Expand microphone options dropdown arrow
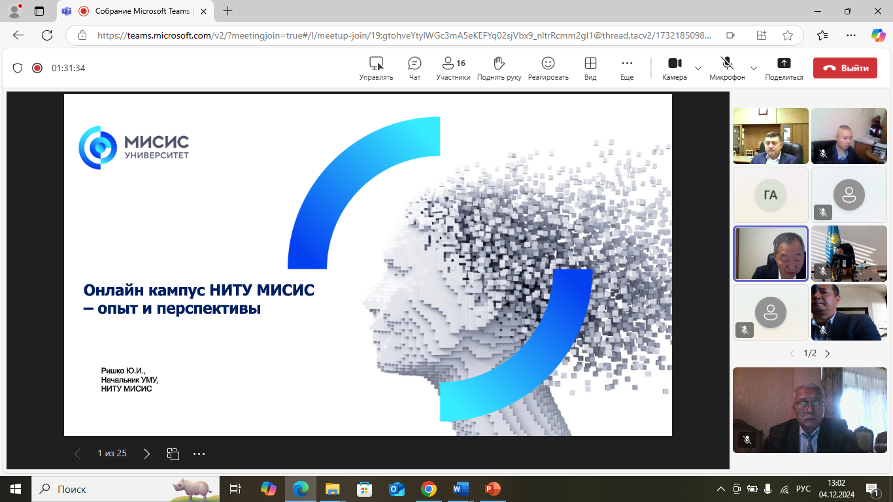The image size is (893, 502). [754, 68]
